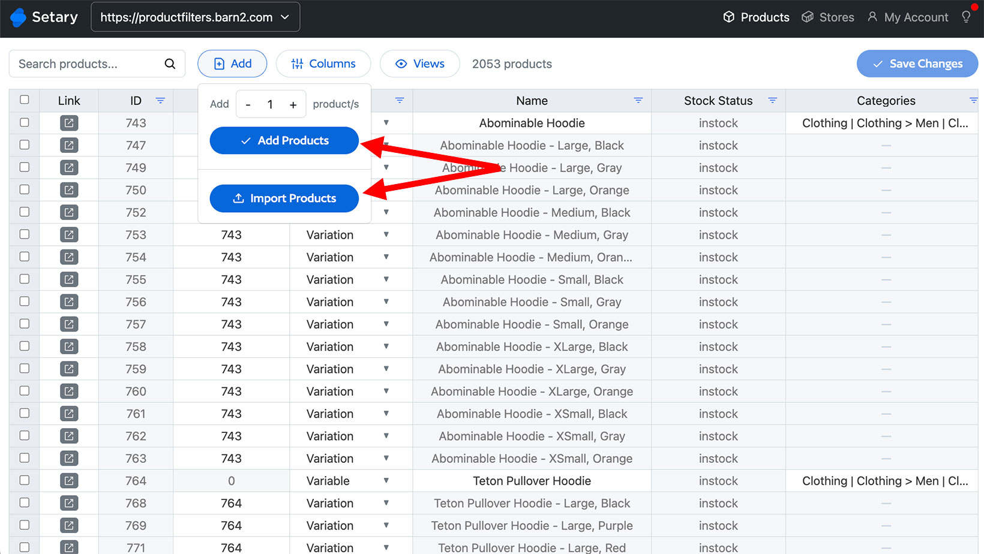Check the box for product 747
The image size is (984, 554).
pos(25,144)
